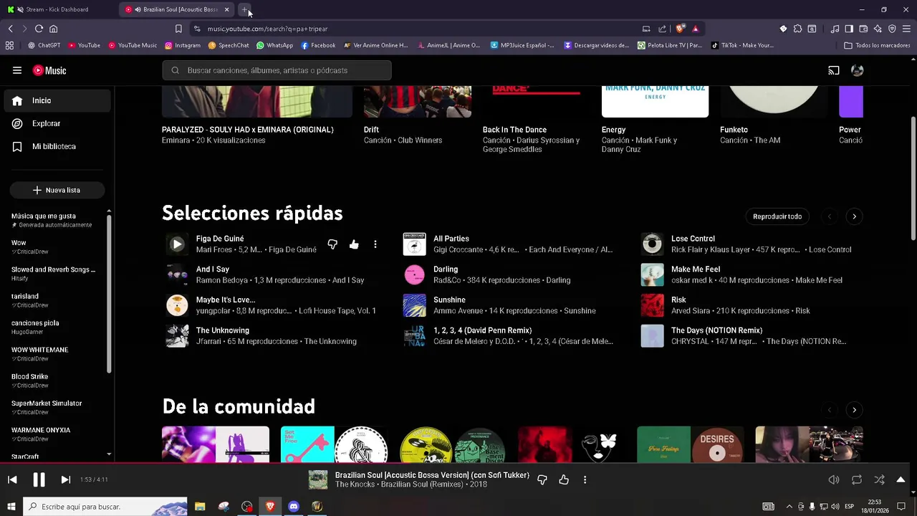Skip to the next track
The height and width of the screenshot is (516, 917).
coord(65,479)
